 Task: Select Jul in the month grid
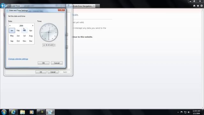coord(24,36)
